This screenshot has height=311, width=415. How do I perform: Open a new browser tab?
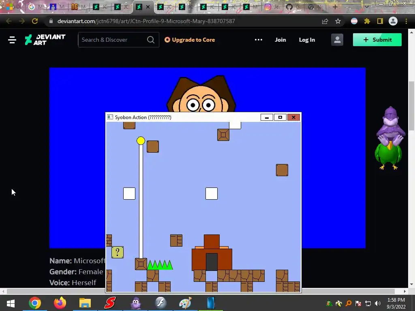point(335,7)
